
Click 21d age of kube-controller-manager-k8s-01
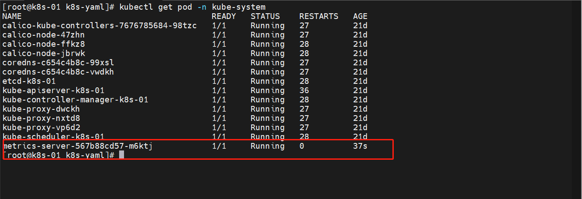point(360,100)
